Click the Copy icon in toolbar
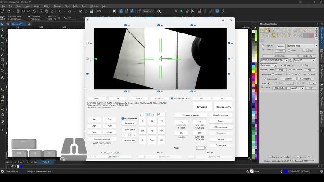The width and height of the screenshot is (324, 182). pos(46,11)
